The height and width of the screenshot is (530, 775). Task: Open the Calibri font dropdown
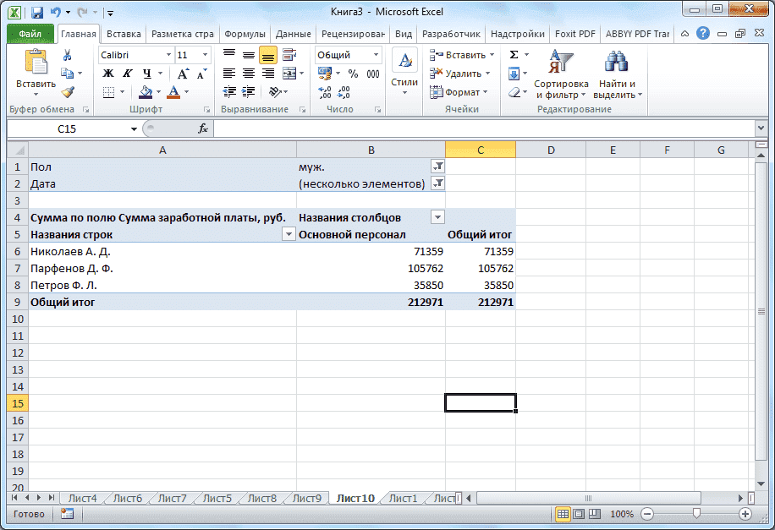(x=168, y=54)
